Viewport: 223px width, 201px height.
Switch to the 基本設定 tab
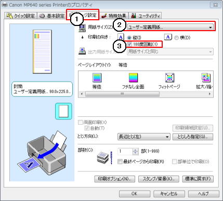(51, 16)
